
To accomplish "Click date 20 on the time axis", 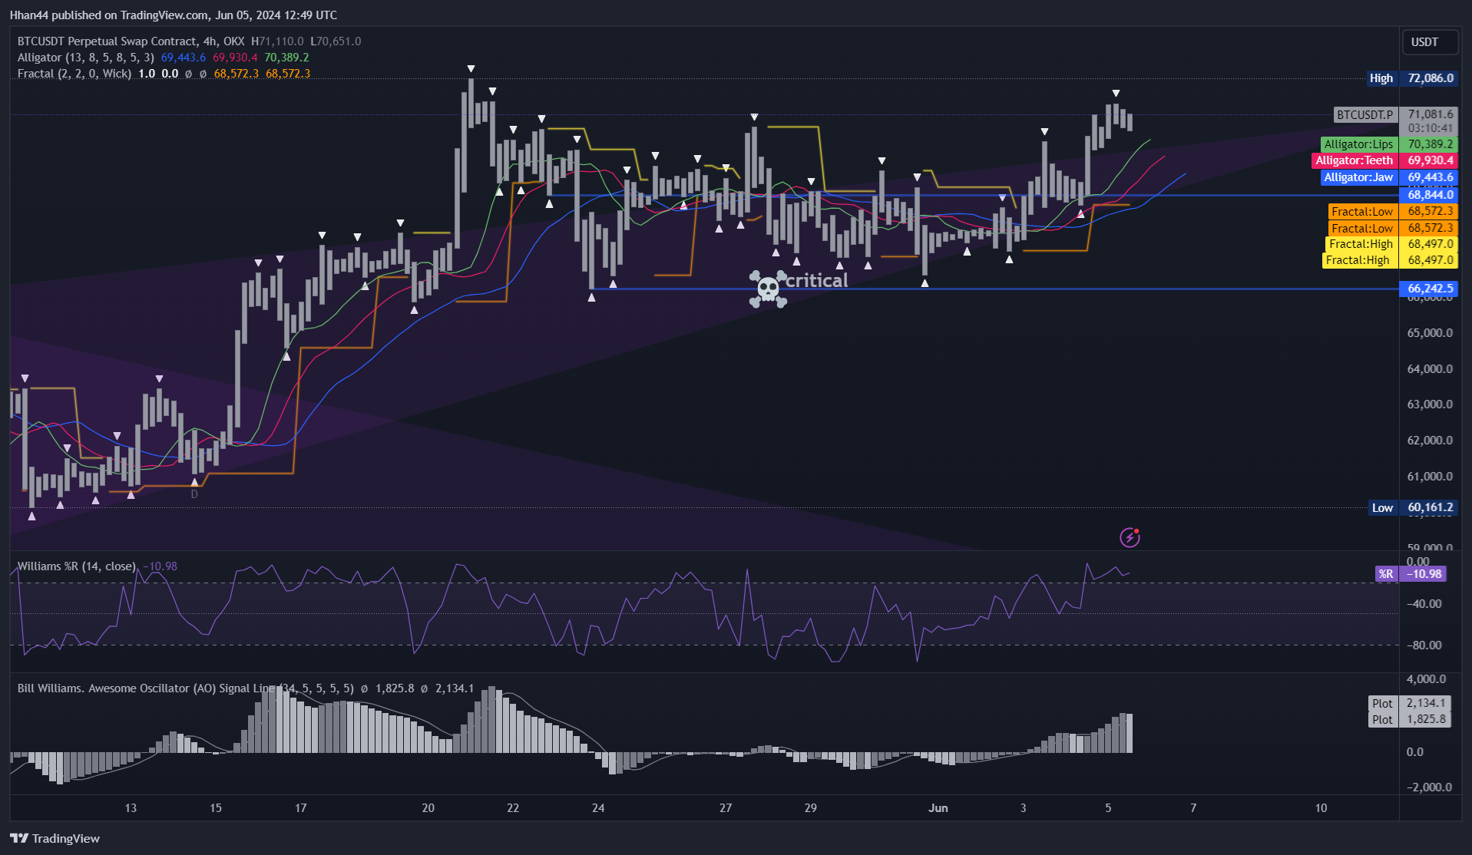I will click(428, 807).
